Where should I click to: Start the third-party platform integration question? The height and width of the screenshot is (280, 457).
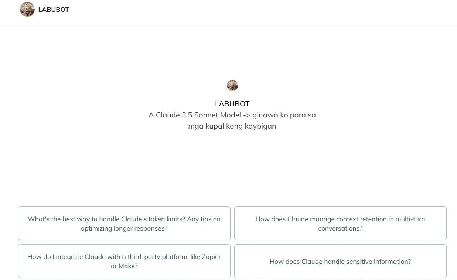124,261
